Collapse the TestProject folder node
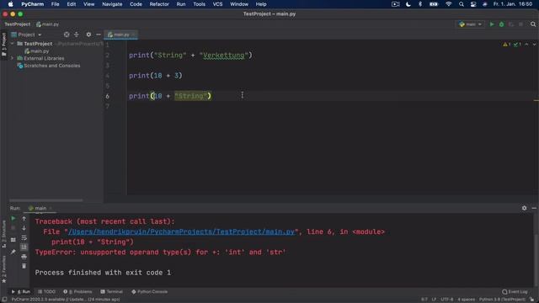Screen dimensions: 539x303 (x=13, y=44)
